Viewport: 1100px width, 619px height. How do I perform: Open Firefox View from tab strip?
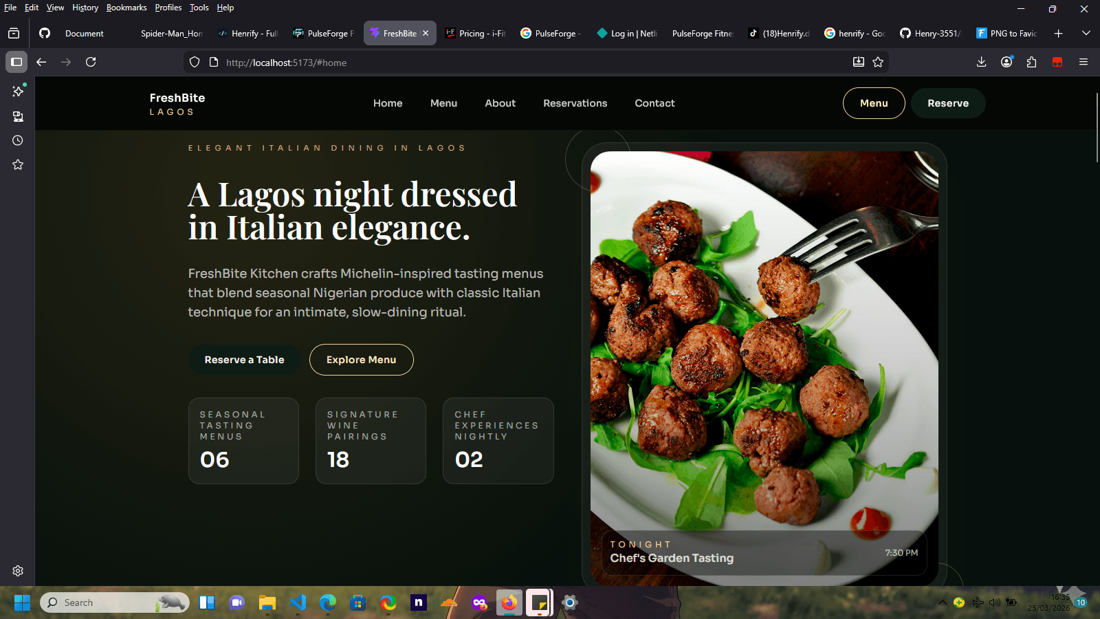pos(14,33)
